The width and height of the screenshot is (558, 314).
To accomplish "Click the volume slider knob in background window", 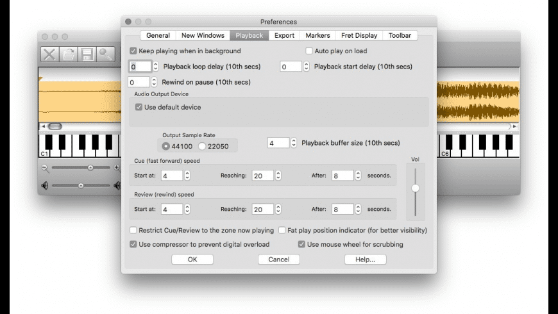I will point(81,186).
